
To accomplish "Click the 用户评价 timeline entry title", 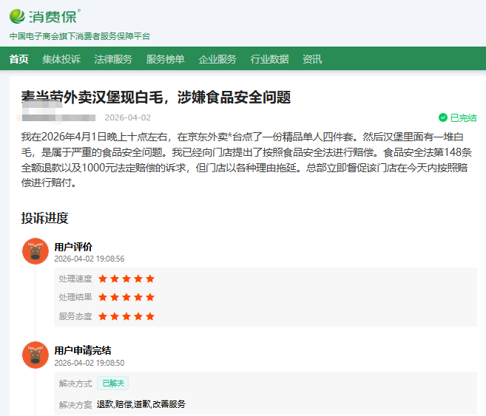I will pyautogui.click(x=73, y=247).
